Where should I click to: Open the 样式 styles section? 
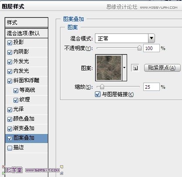[27, 23]
